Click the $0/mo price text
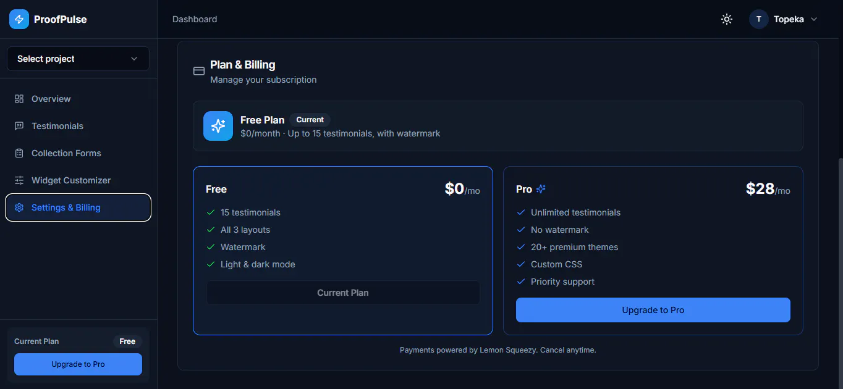 (x=462, y=189)
